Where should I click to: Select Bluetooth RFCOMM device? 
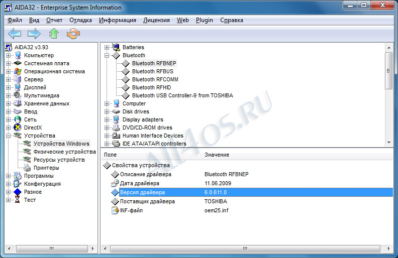pyautogui.click(x=155, y=79)
